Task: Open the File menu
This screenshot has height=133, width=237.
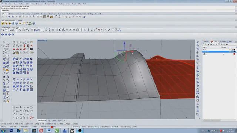Action: tap(2, 4)
